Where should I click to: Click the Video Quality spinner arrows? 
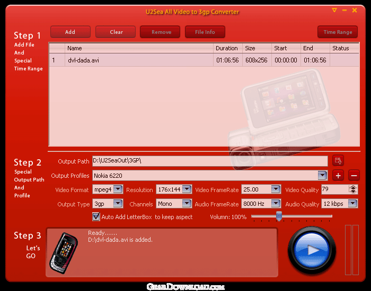[x=353, y=189]
